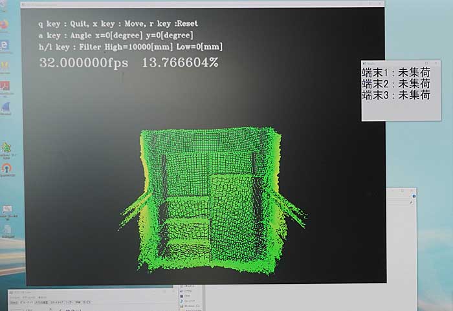
Task: Open the OpenVPN desktop icon
Action: click(x=7, y=168)
